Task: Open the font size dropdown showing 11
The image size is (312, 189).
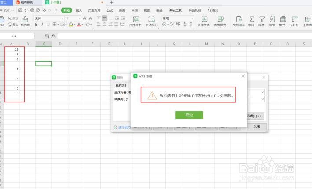Action: click(79, 18)
